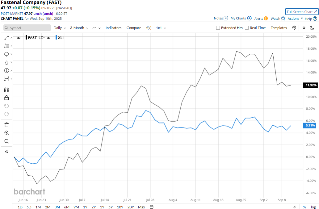Open the 1x1 grid layout dropdown
This screenshot has width=319, height=209.
pos(161,28)
